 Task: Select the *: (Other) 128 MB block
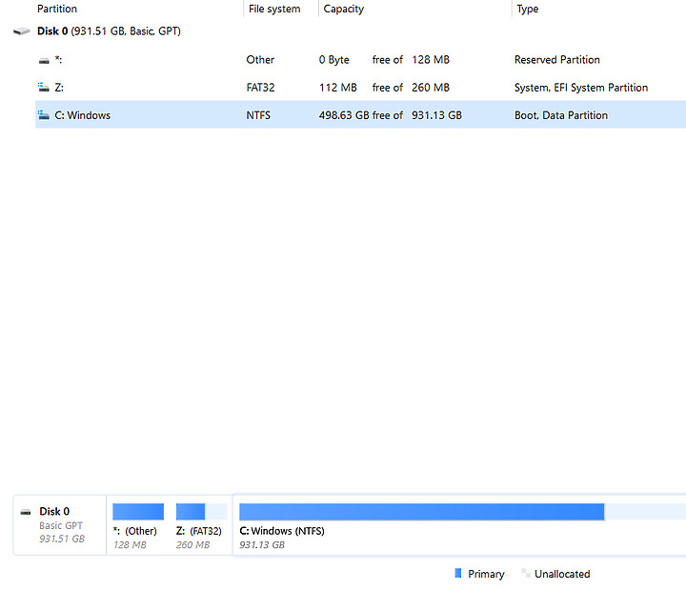138,525
